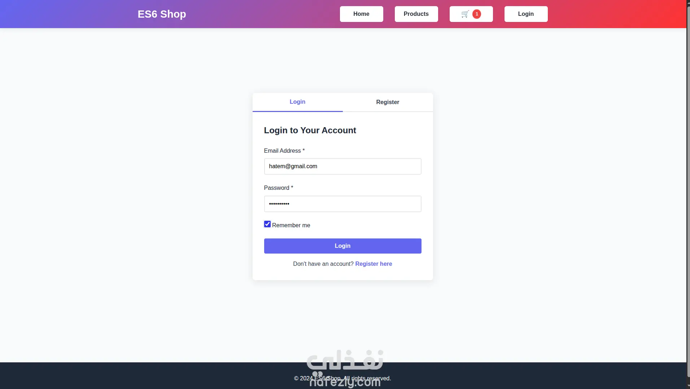Click the Remember me label text
The height and width of the screenshot is (389, 690).
tap(291, 225)
